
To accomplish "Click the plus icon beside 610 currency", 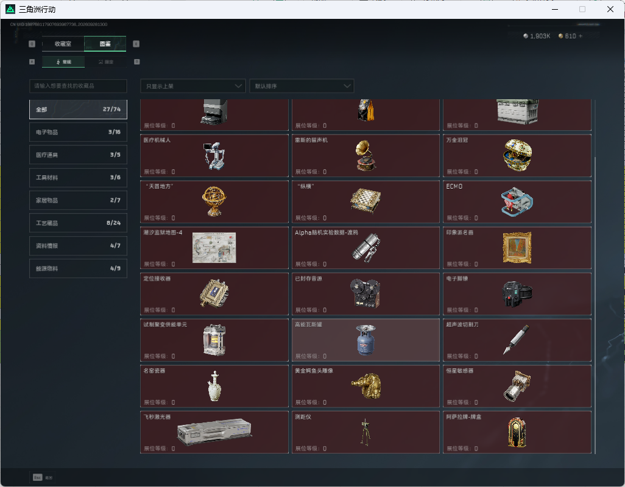I will [581, 36].
